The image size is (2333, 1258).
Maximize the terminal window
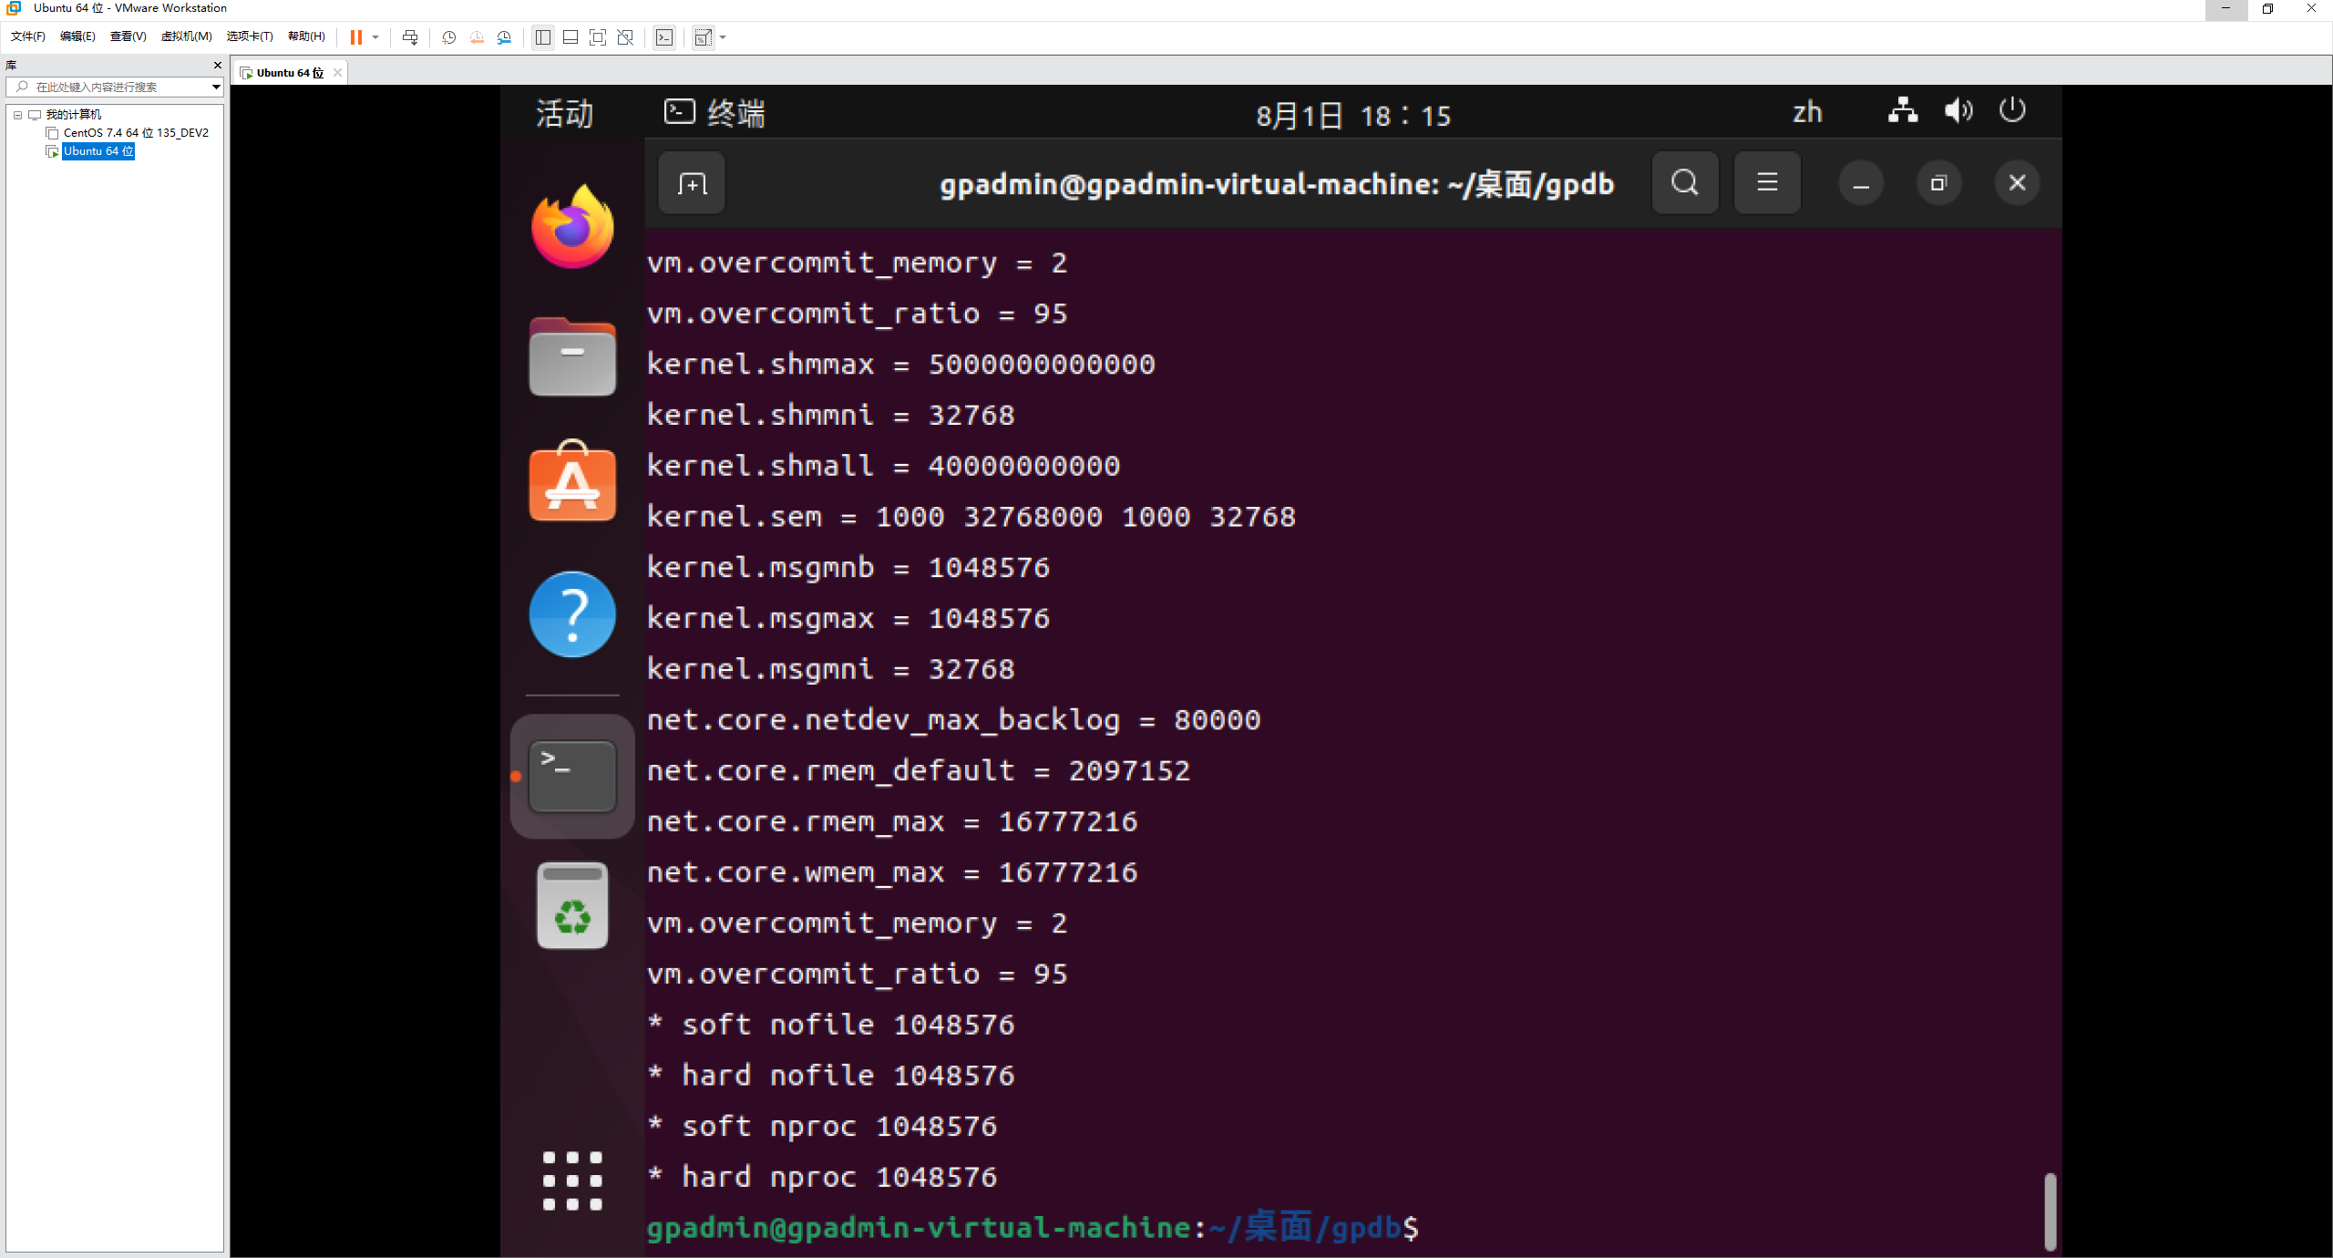point(1938,183)
